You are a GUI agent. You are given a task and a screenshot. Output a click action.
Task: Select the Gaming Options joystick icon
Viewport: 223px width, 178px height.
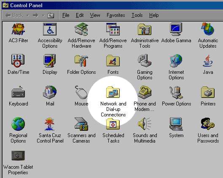(x=145, y=61)
